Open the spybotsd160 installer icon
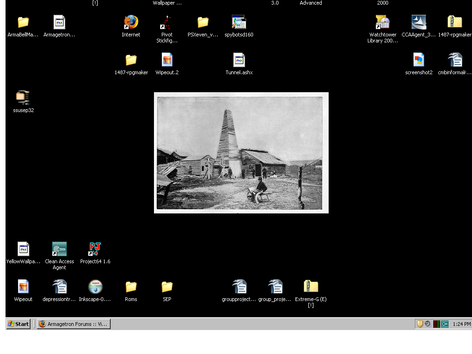Viewport: 472px width, 354px height. [239, 22]
